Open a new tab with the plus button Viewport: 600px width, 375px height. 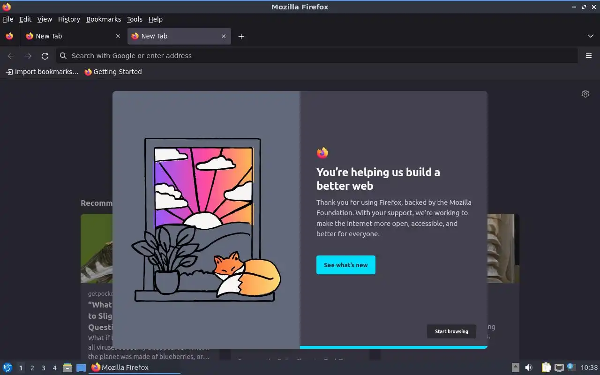tap(241, 36)
